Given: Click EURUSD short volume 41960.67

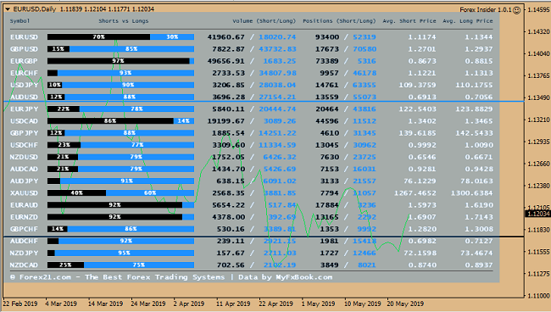Looking at the screenshot, I should coord(226,37).
